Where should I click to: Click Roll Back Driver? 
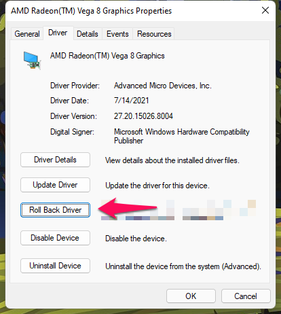point(55,210)
